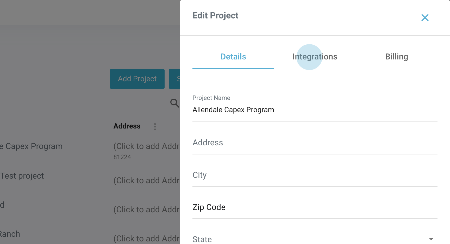Select the Billing tab

coord(396,57)
